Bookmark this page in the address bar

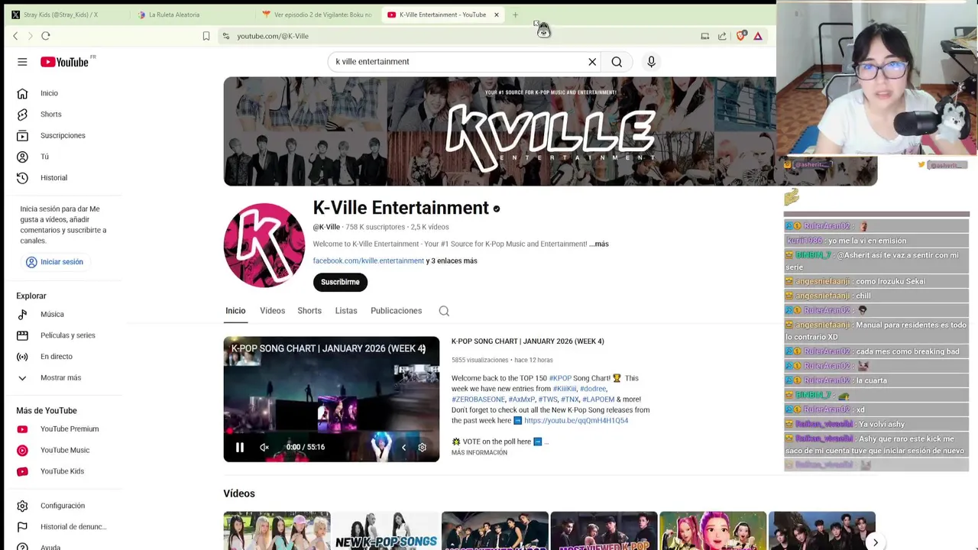click(x=206, y=36)
